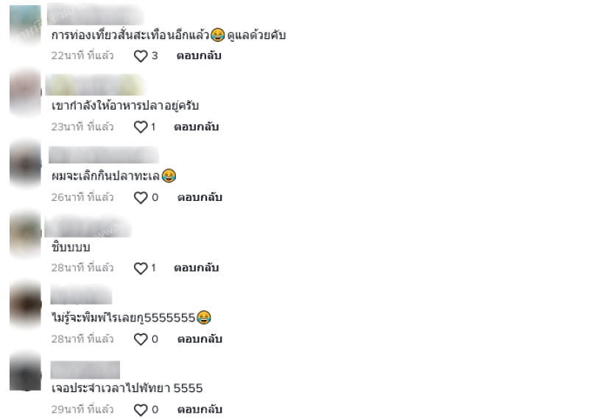Reply (ตอบกลับ) to the 22-minute-old comment
The height and width of the screenshot is (420, 589).
[199, 56]
